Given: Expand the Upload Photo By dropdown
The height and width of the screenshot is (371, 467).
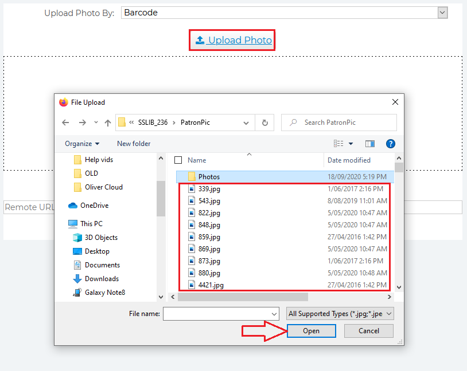Looking at the screenshot, I should click(x=442, y=13).
